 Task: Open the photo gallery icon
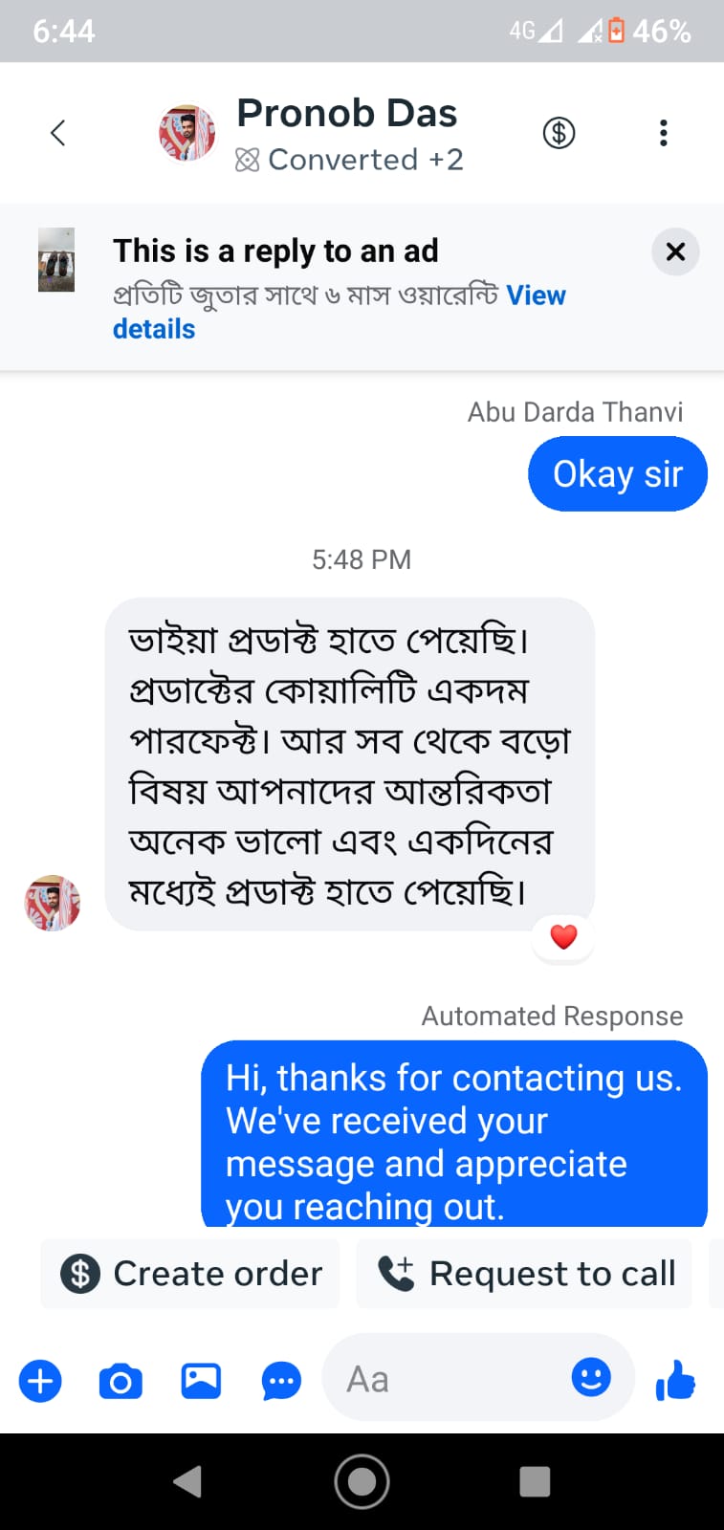click(201, 1382)
